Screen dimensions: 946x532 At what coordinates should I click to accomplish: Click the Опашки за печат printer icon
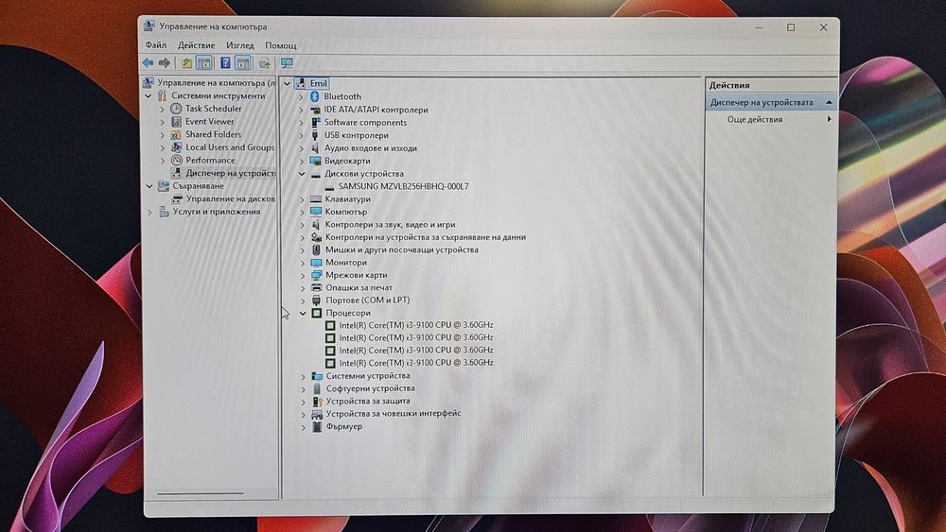click(316, 287)
